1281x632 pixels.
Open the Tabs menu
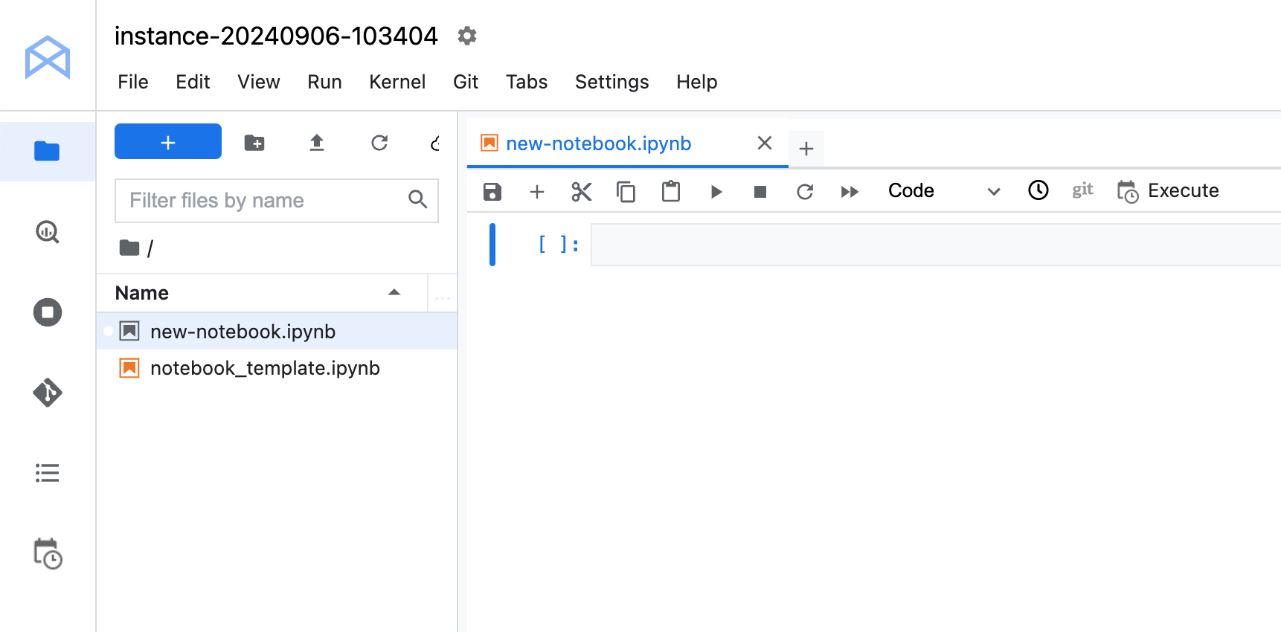[527, 82]
